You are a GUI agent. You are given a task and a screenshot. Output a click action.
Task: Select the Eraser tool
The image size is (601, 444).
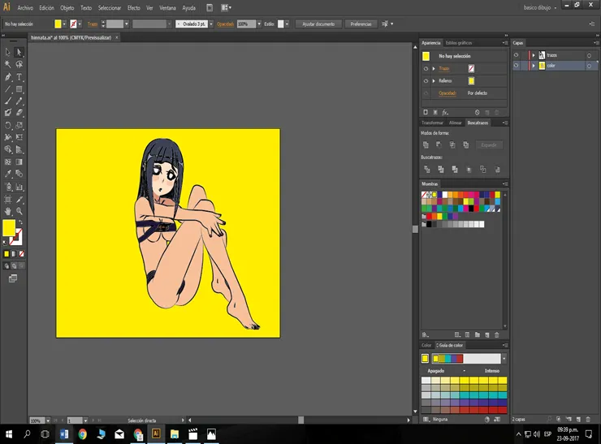[x=19, y=113]
